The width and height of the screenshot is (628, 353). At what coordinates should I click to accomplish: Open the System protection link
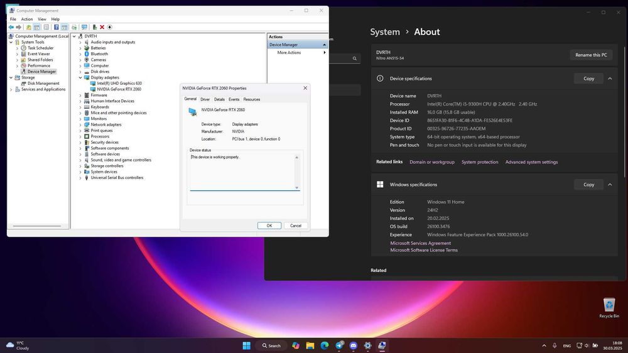[480, 162]
